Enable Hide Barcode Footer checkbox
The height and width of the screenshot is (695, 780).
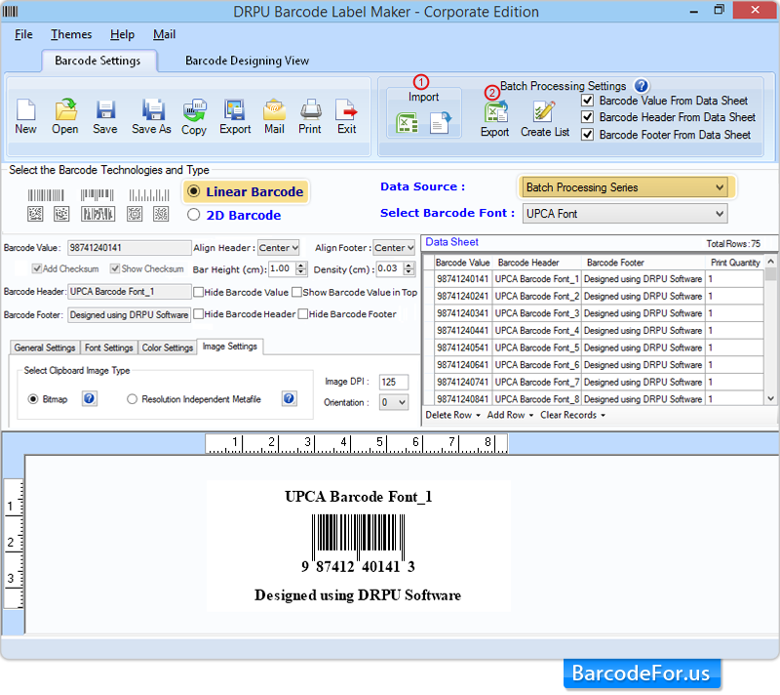pyautogui.click(x=303, y=314)
